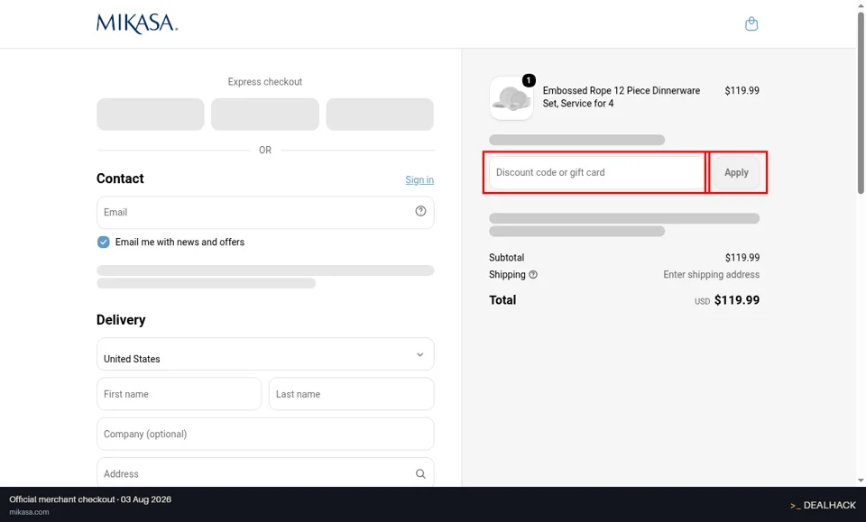Click the Embossed Rope 12 Piece Dinnerware product name
Image resolution: width=866 pixels, height=522 pixels.
(622, 96)
